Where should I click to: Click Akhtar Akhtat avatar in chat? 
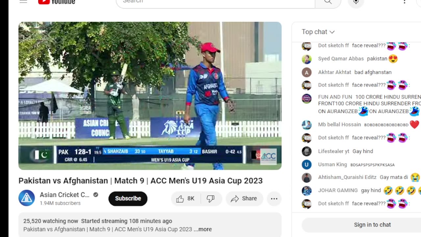coord(307,72)
